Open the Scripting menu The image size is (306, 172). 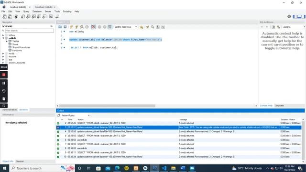tap(67, 11)
